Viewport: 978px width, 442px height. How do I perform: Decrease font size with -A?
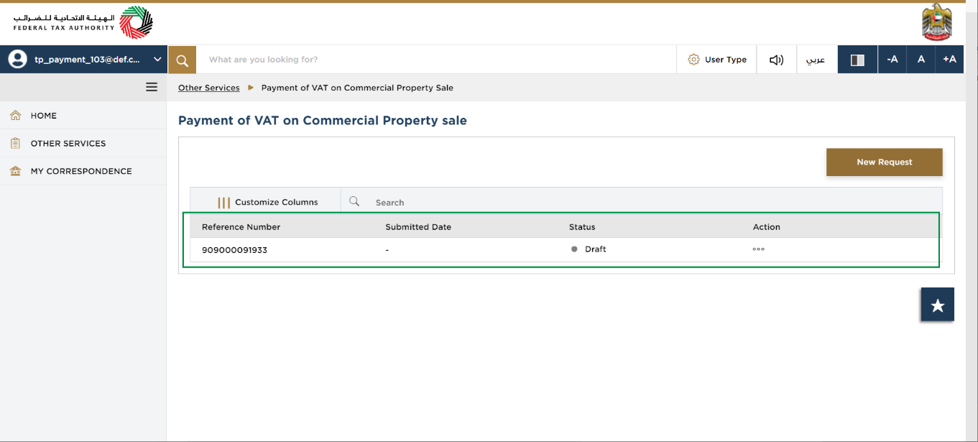(x=892, y=60)
